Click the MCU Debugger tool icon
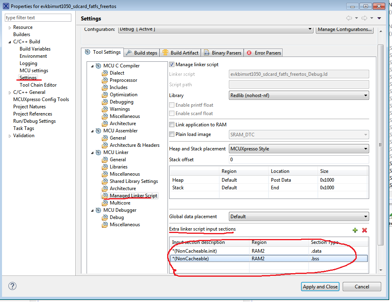The height and width of the screenshot is (302, 392). coord(99,210)
